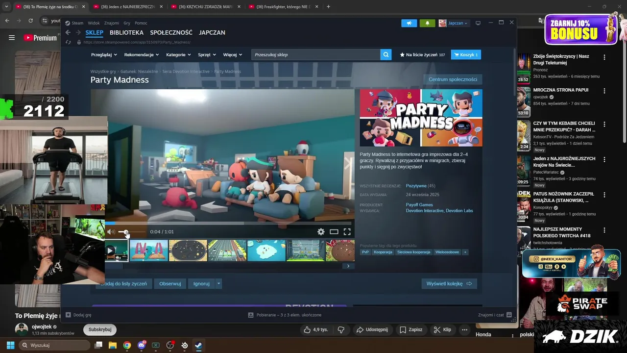The image size is (627, 353).
Task: Open Steam Friends and chat
Action: pos(495,315)
